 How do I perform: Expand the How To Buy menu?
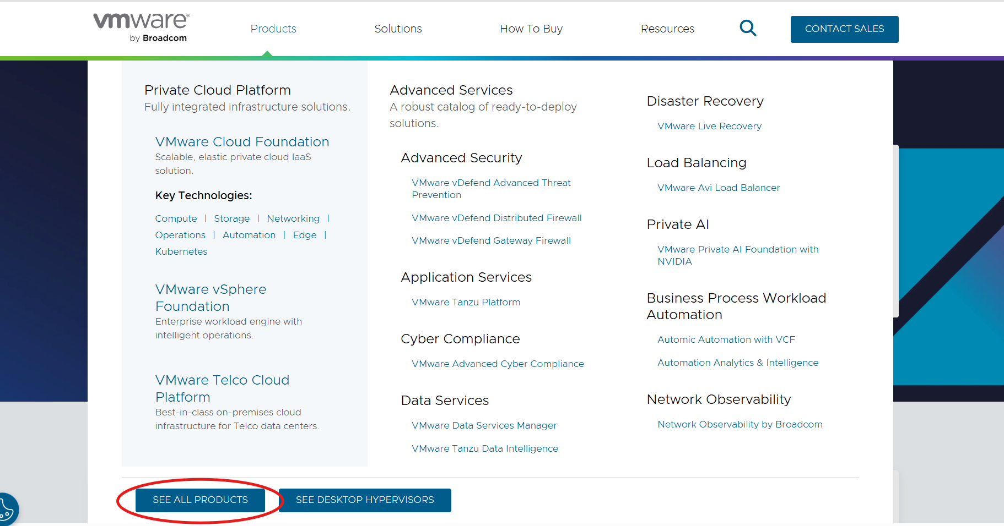(x=531, y=29)
